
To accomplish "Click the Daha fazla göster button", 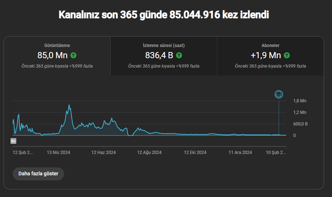I will pyautogui.click(x=38, y=174).
